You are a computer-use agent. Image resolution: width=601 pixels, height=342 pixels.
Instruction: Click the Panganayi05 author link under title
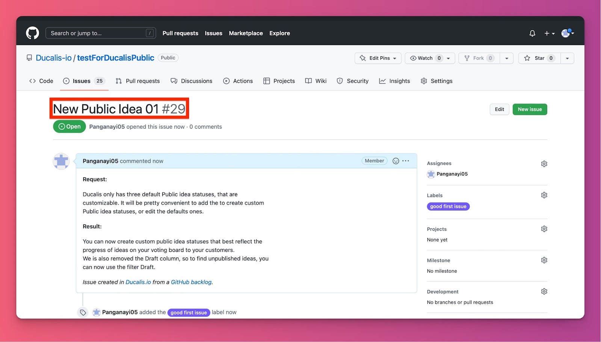pyautogui.click(x=107, y=127)
